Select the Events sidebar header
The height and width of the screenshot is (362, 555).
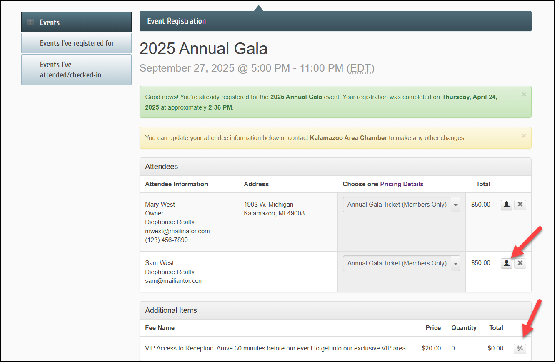coord(77,22)
